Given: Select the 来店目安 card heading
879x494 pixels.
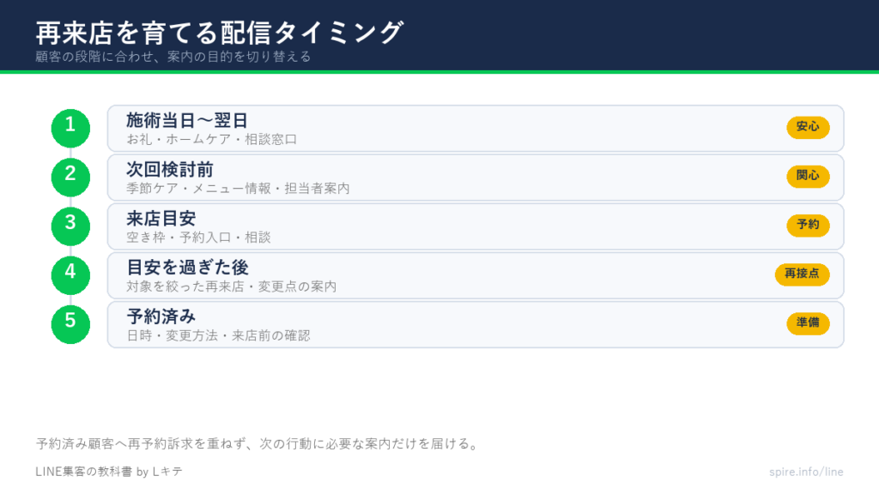Looking at the screenshot, I should (x=161, y=219).
